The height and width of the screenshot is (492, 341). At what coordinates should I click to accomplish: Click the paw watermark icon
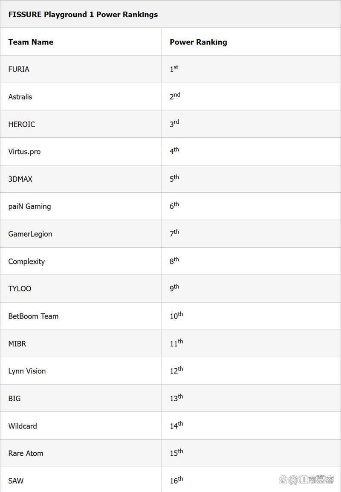[x=283, y=480]
